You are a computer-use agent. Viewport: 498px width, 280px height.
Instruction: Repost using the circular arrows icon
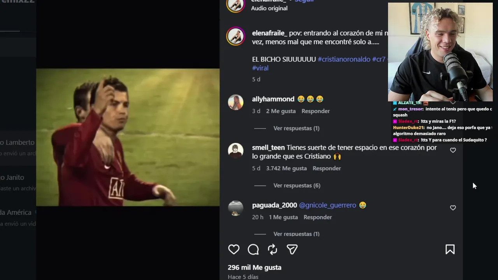272,249
